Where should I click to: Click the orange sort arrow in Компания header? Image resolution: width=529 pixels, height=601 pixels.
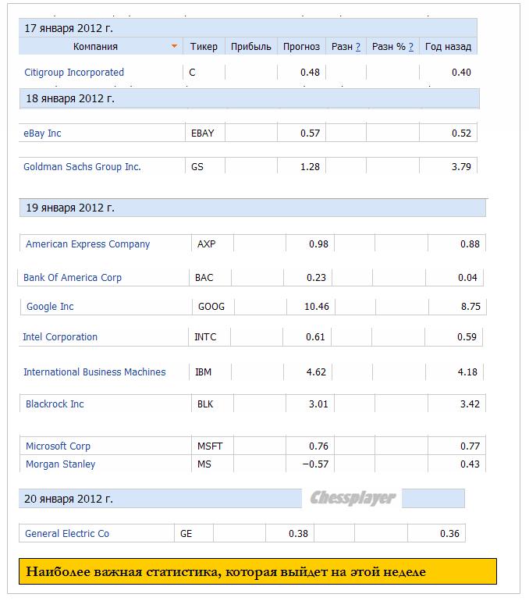pyautogui.click(x=174, y=47)
